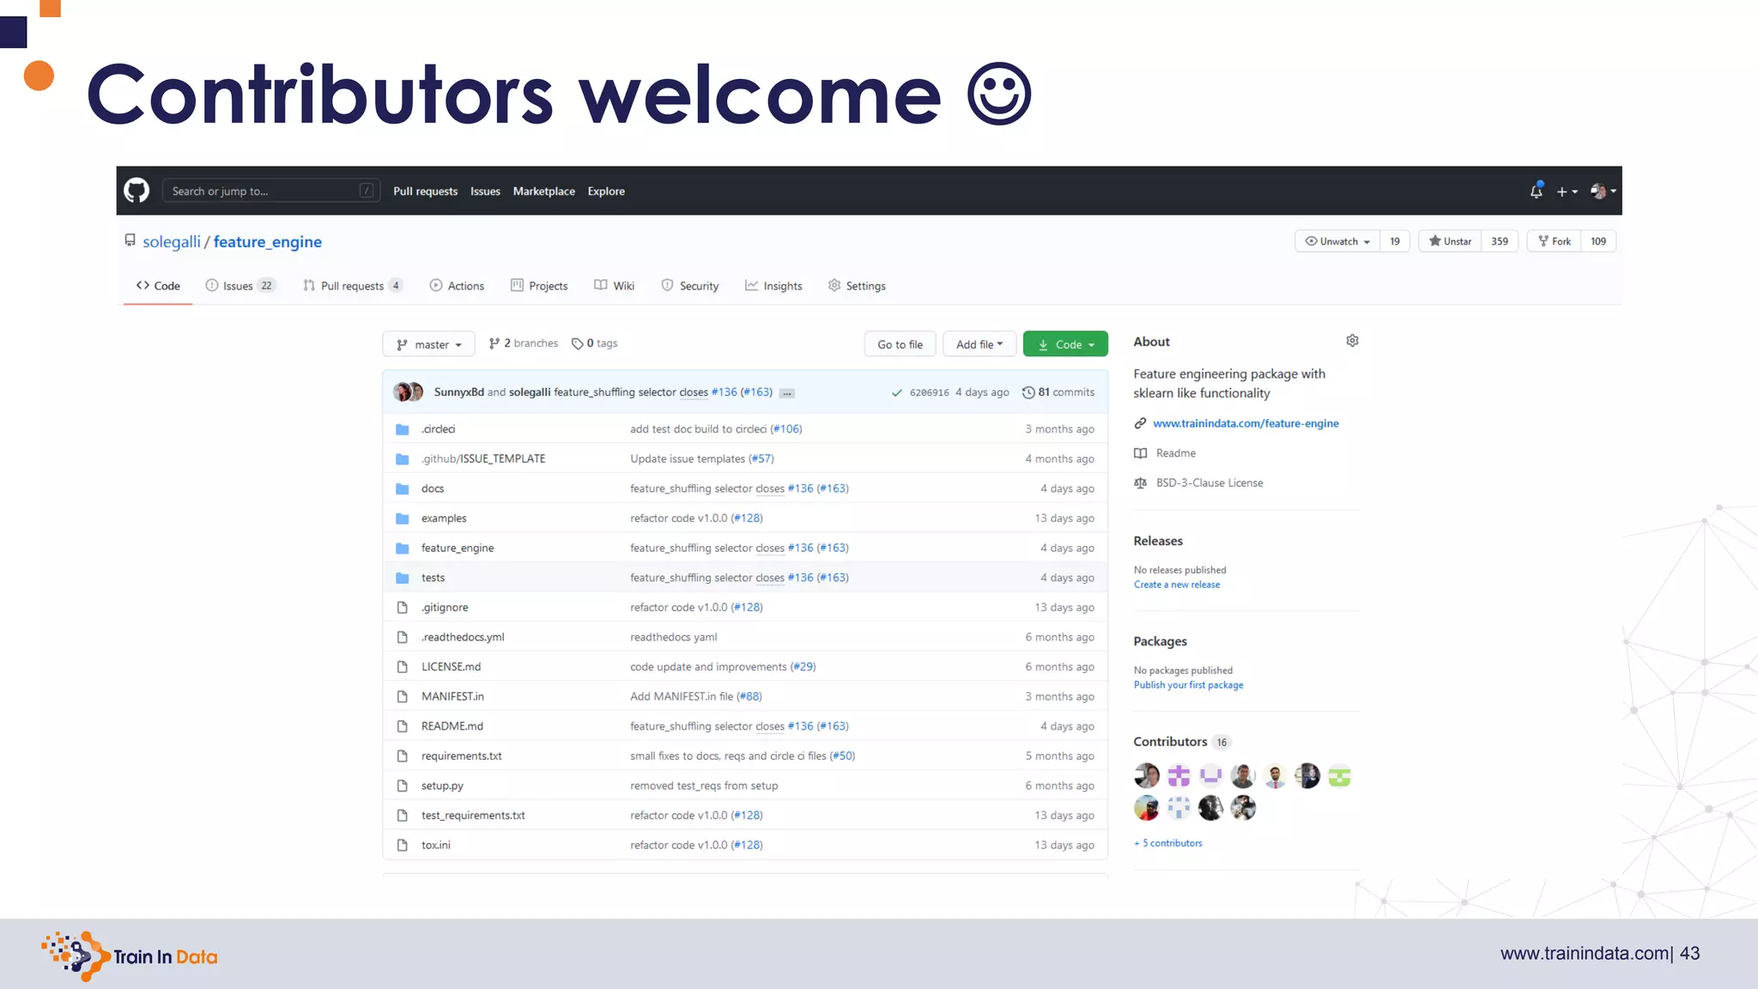The width and height of the screenshot is (1758, 989).
Task: Click the commit status check mark
Action: [897, 392]
